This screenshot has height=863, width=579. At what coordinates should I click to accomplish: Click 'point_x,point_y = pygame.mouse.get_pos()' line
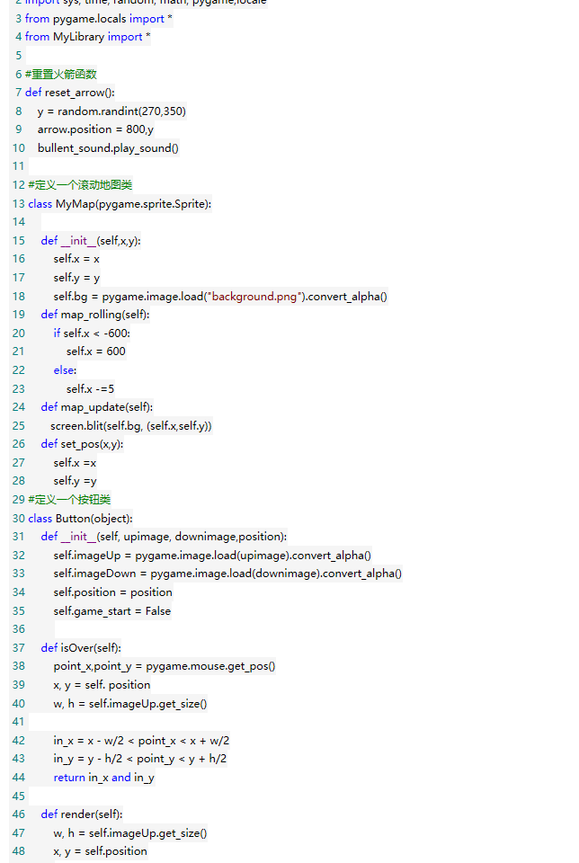click(165, 666)
